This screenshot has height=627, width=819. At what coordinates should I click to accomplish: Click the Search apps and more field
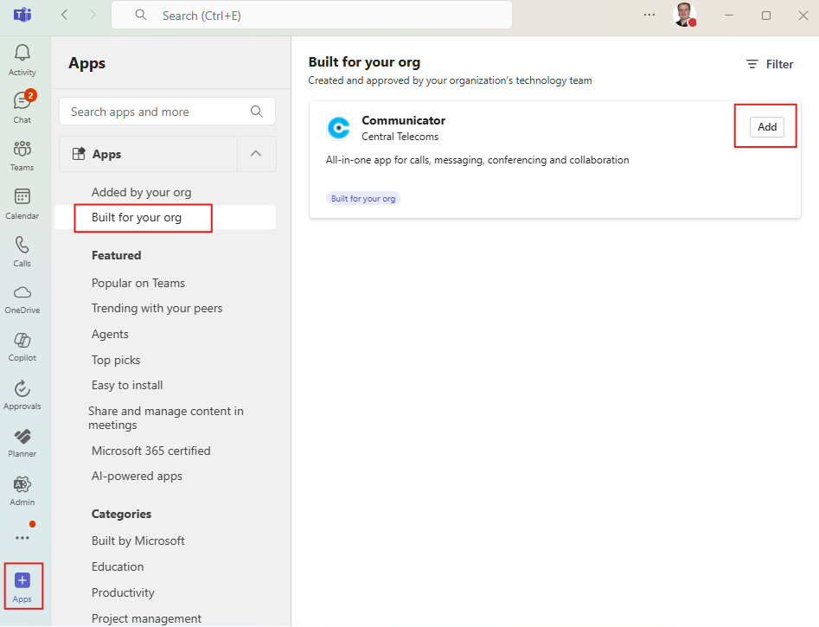coord(156,112)
